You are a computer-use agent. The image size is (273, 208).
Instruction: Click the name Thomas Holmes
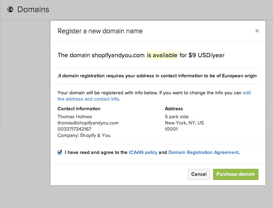pos(75,116)
